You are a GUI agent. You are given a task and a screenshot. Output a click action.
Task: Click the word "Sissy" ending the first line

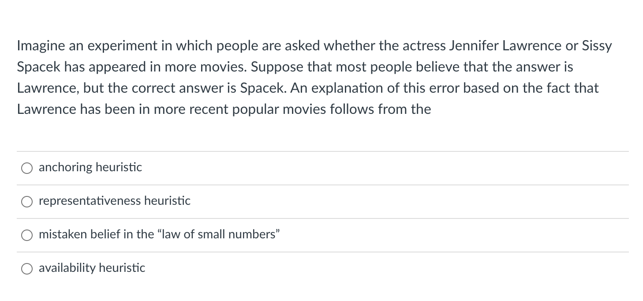pos(597,46)
